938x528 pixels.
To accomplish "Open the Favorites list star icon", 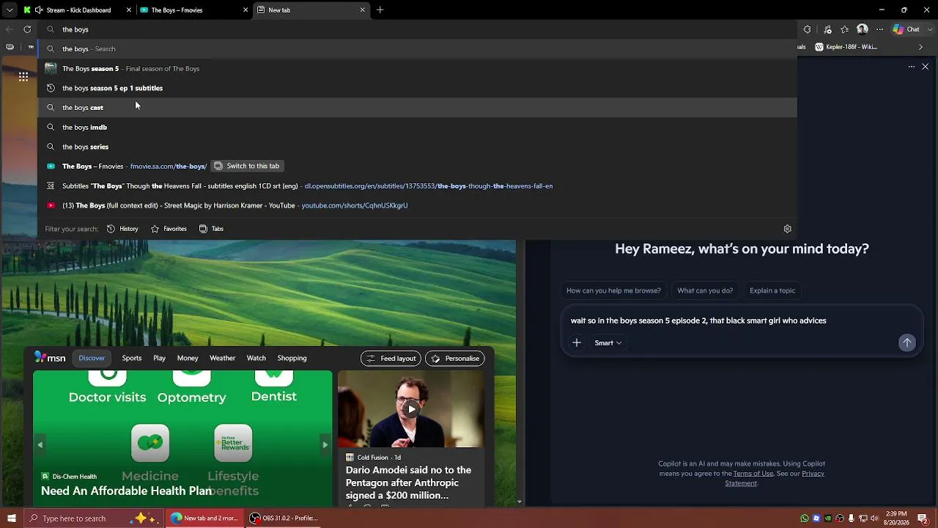I will point(845,29).
